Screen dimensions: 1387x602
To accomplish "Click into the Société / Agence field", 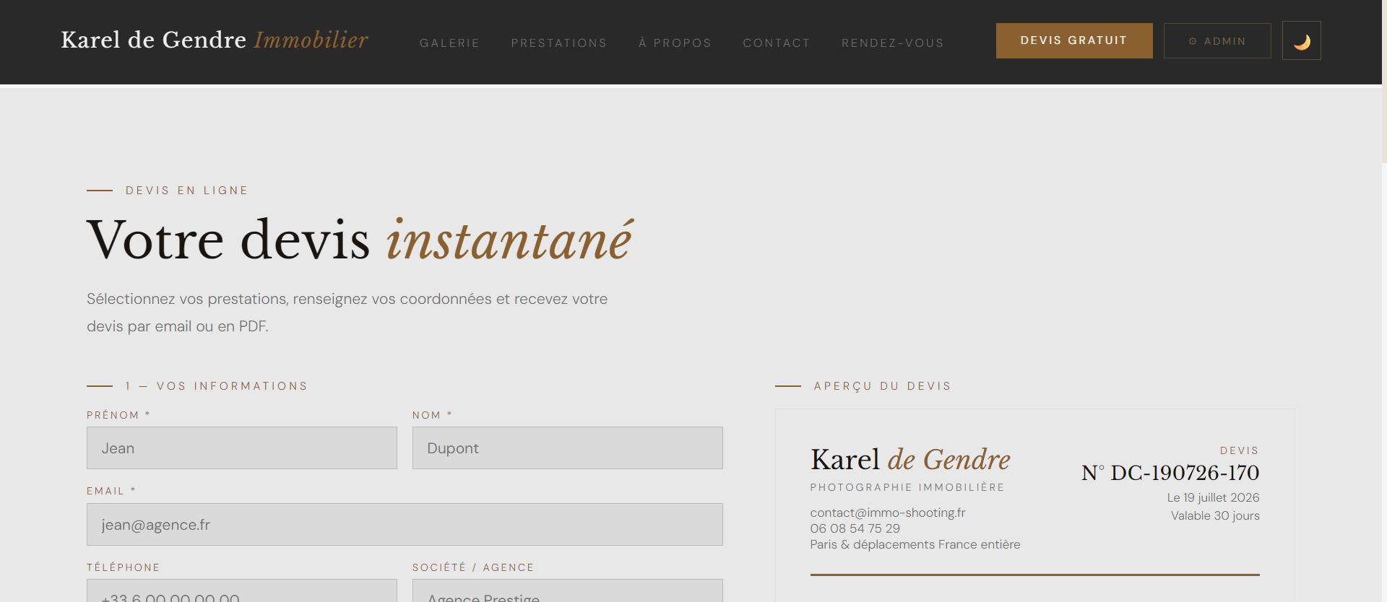I will pyautogui.click(x=568, y=591).
